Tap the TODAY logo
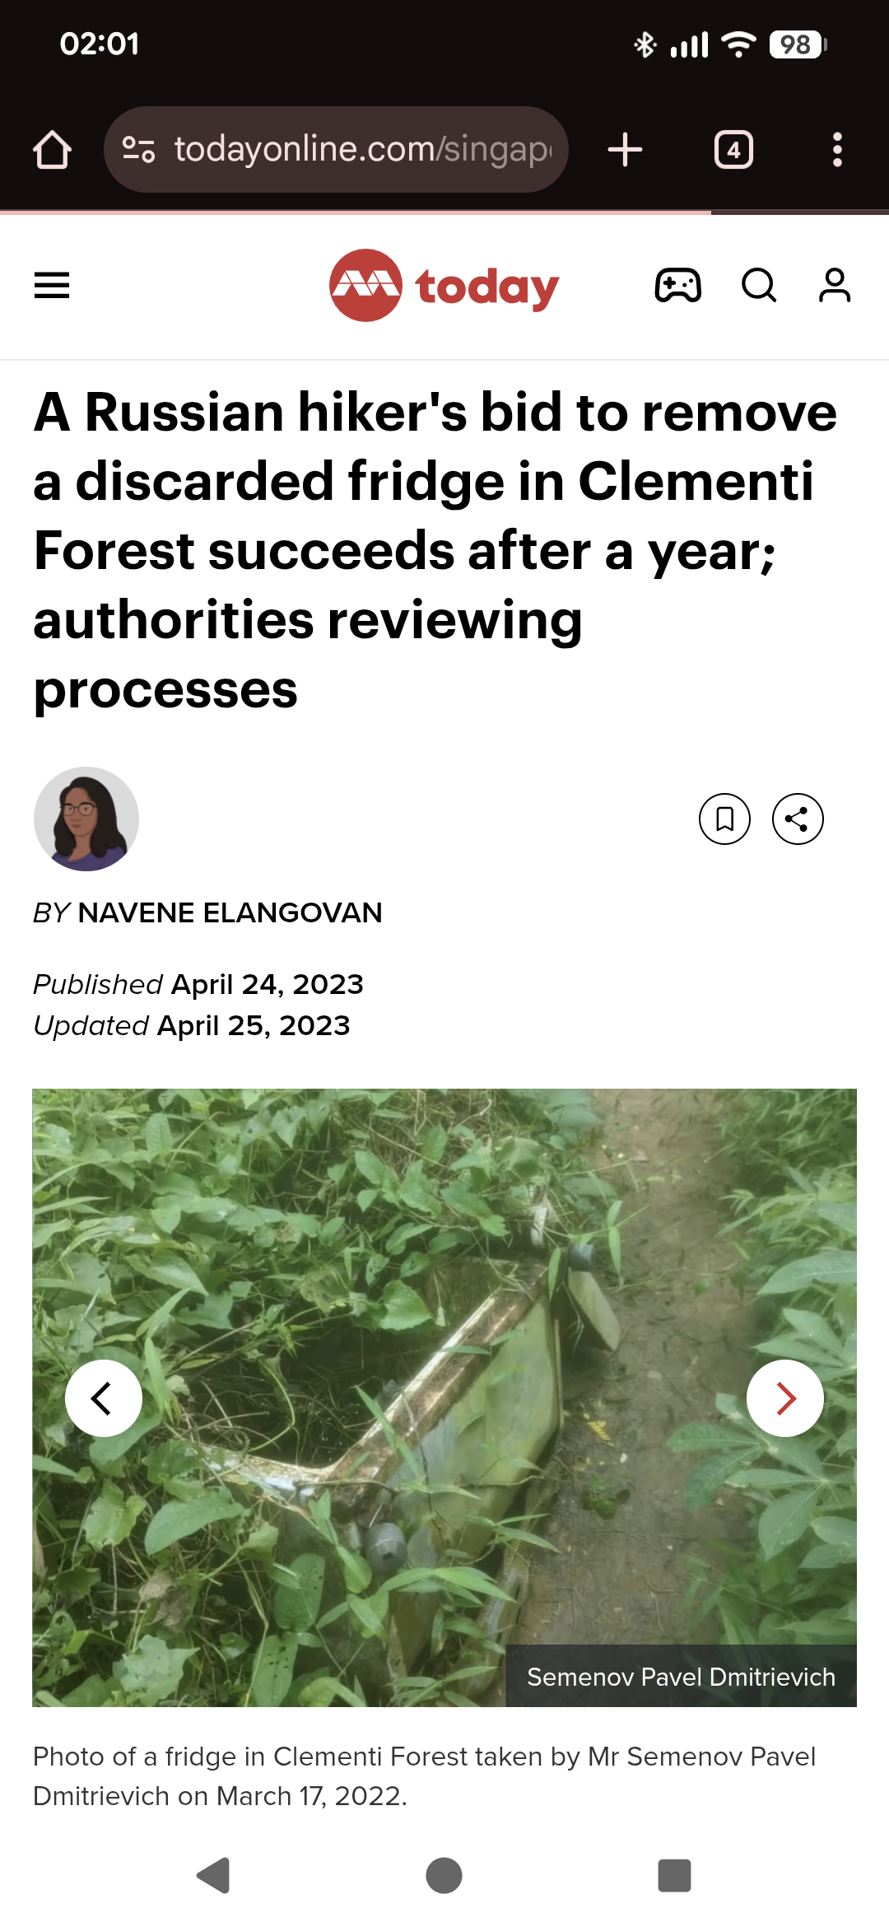The height and width of the screenshot is (1927, 889). pos(444,286)
